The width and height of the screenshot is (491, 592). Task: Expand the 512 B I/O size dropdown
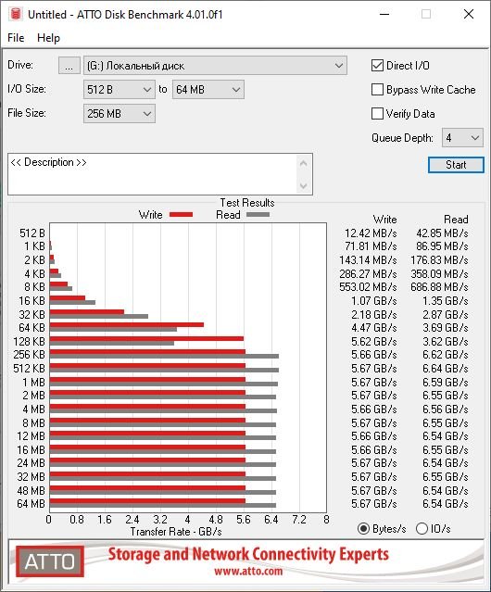120,90
